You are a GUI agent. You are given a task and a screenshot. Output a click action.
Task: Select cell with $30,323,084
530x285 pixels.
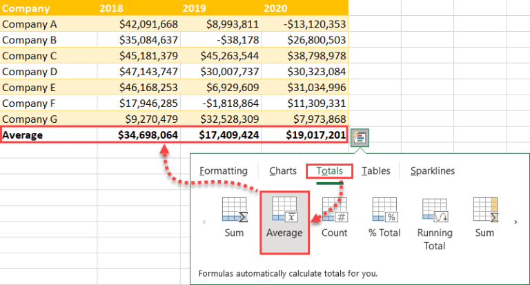(304, 72)
